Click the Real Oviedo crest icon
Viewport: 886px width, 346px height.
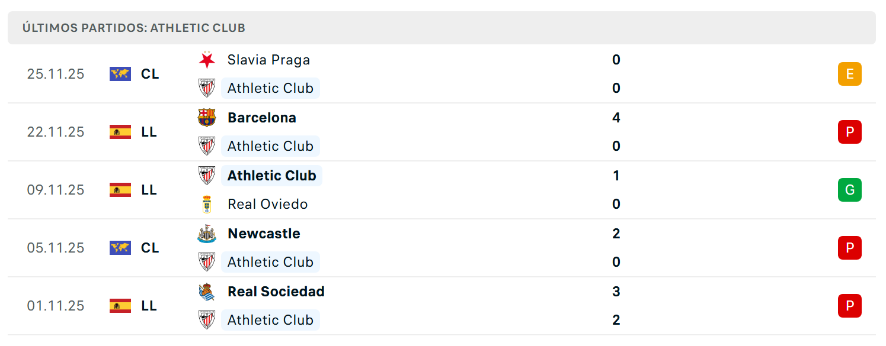pos(207,204)
